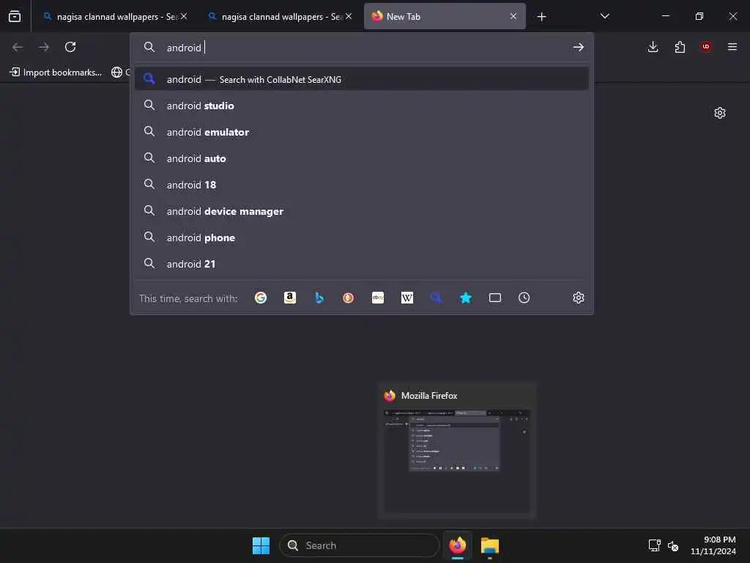This screenshot has width=750, height=563.
Task: Close the New Tab tab
Action: pos(513,16)
